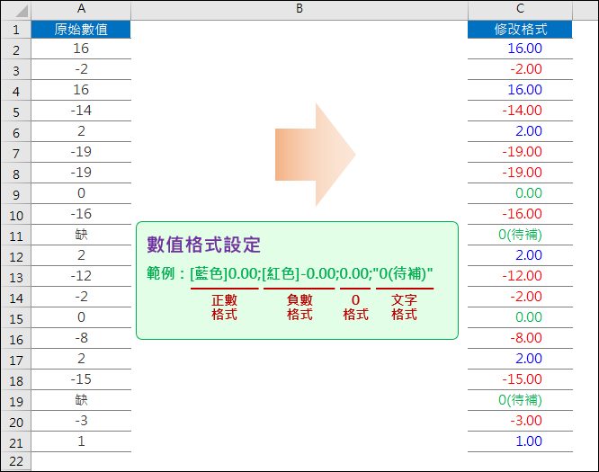Select cell A13 containing -12
The image size is (599, 472).
pyautogui.click(x=81, y=276)
